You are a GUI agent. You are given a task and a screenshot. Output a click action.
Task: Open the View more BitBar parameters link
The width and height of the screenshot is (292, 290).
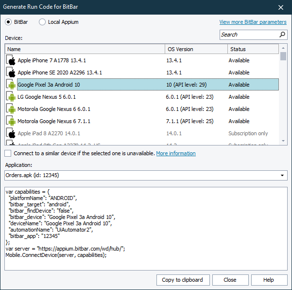(253, 22)
